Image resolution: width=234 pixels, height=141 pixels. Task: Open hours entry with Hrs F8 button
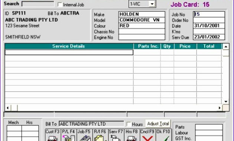(x=132, y=135)
